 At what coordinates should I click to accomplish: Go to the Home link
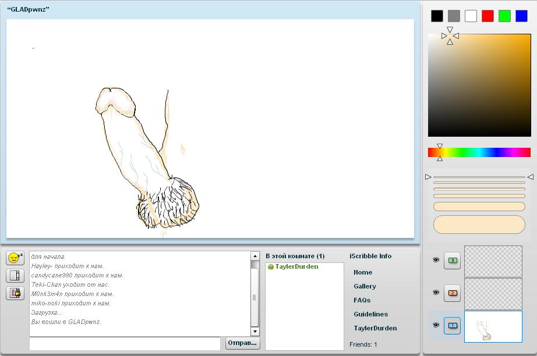tap(363, 272)
